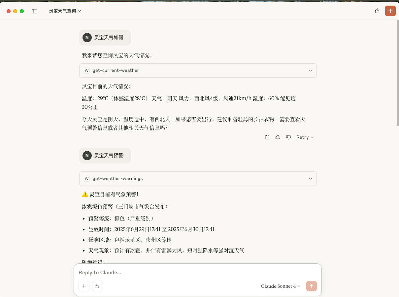Screen dimensions: 399x297
Task: Give the weather response a thumbs down
Action: [288, 137]
